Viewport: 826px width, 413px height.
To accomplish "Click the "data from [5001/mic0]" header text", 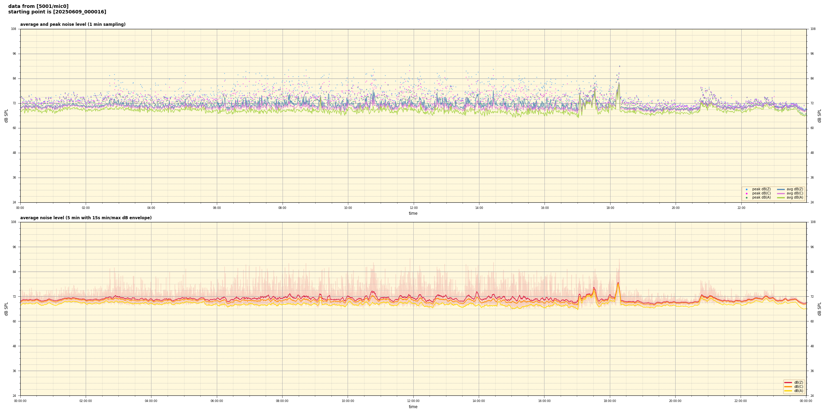I will [38, 6].
